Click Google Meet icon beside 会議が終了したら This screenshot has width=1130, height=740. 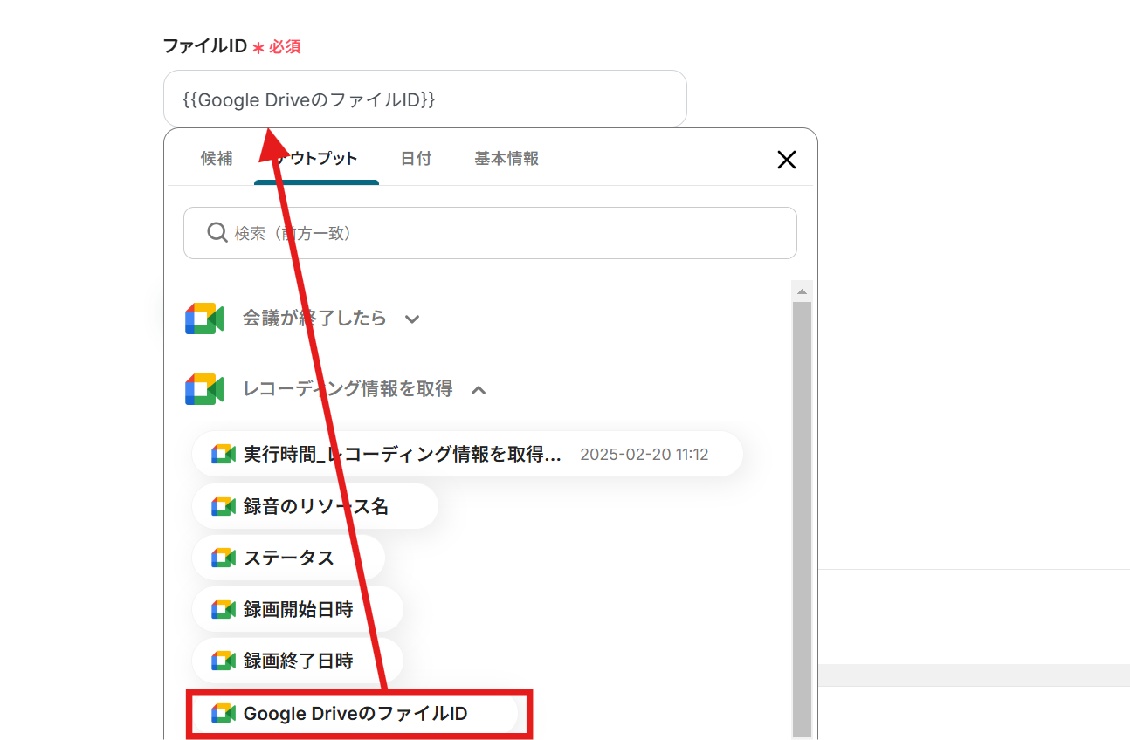(x=204, y=319)
